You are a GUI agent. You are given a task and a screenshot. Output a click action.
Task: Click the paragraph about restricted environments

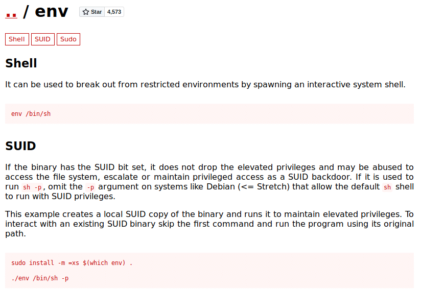coord(205,85)
